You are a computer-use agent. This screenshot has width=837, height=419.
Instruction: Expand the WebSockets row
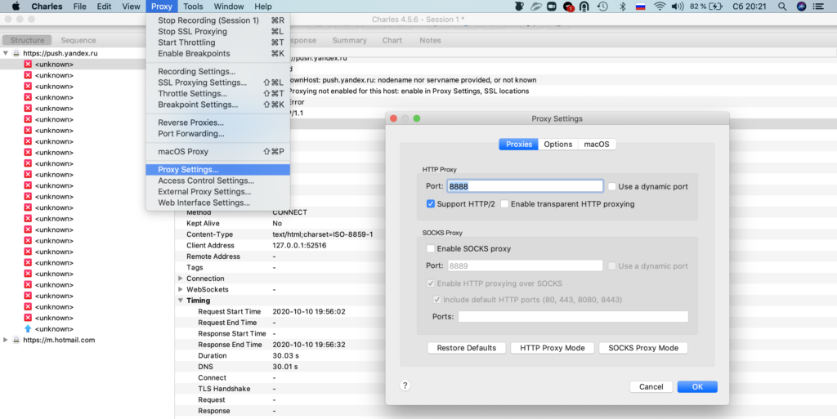pyautogui.click(x=181, y=289)
